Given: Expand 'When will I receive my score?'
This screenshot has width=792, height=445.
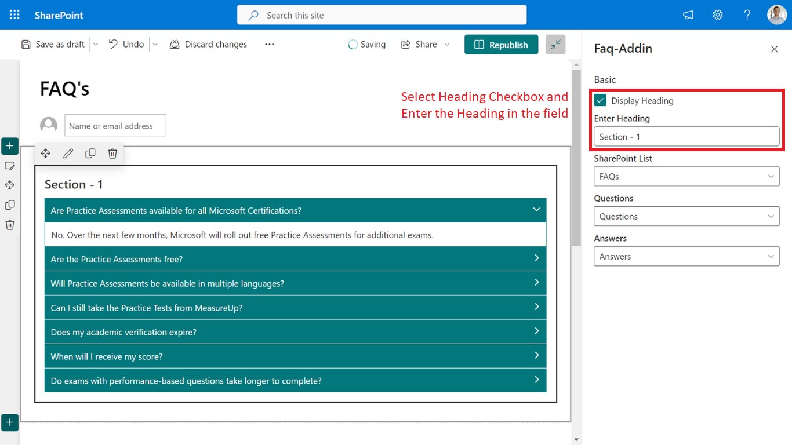Looking at the screenshot, I should (x=295, y=356).
